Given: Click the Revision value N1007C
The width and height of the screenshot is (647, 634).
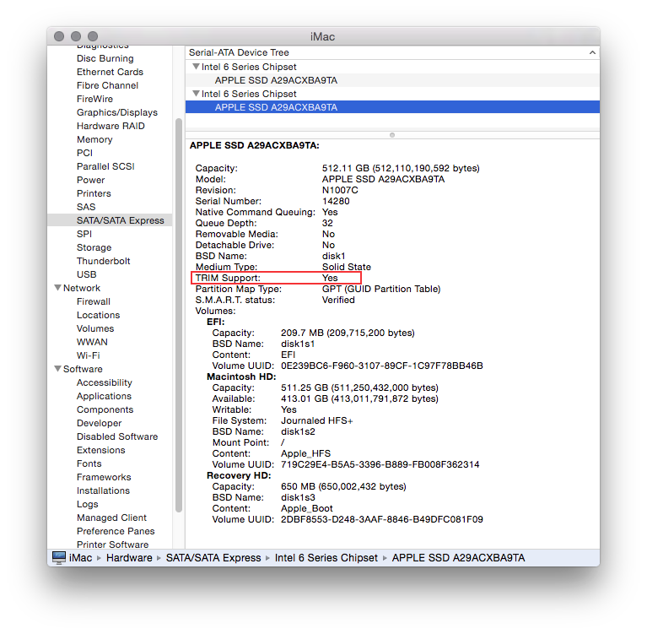Looking at the screenshot, I should pyautogui.click(x=340, y=191).
